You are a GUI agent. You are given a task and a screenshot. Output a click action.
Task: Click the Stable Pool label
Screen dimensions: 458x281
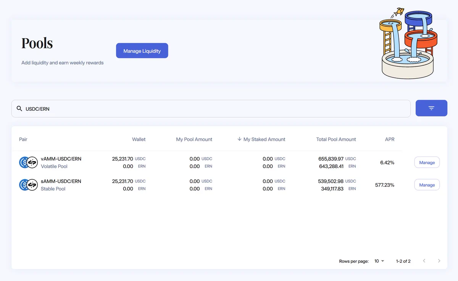[x=53, y=189]
